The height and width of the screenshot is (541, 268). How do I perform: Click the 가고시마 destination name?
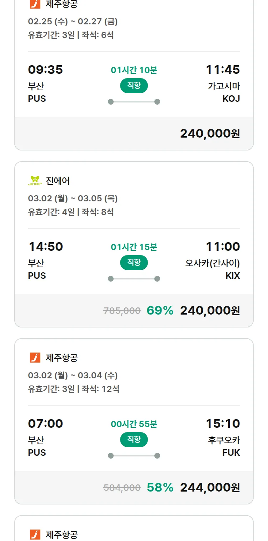[224, 86]
